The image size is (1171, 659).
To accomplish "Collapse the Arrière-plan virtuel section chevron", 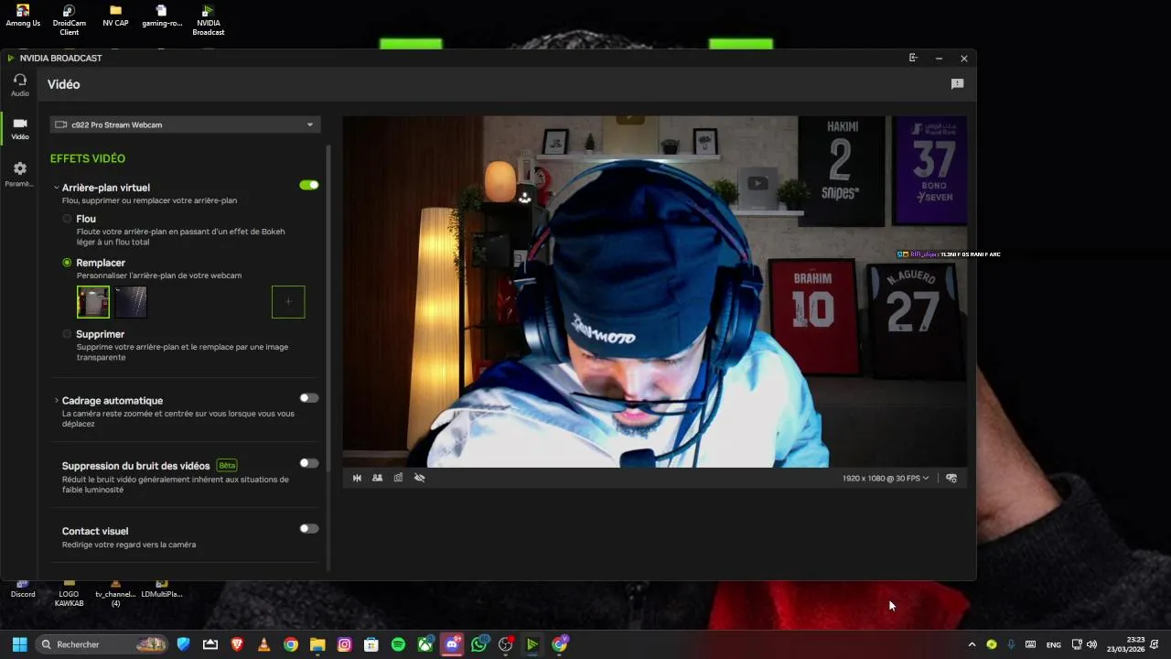I will (x=56, y=188).
